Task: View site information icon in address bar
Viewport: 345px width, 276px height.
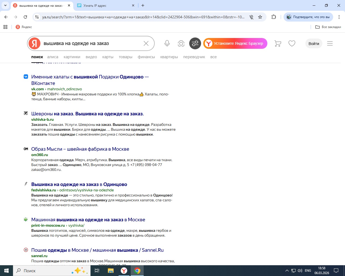Action: (37, 17)
